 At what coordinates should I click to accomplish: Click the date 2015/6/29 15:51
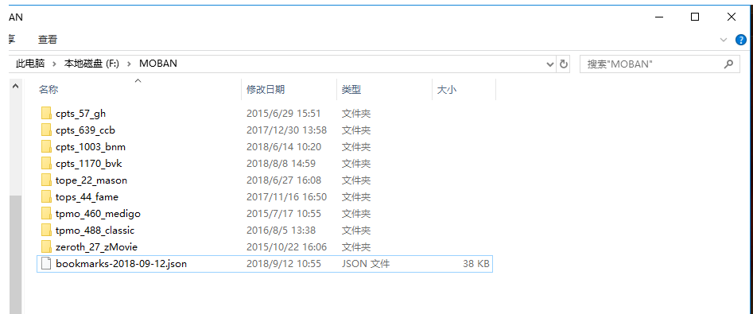(283, 114)
